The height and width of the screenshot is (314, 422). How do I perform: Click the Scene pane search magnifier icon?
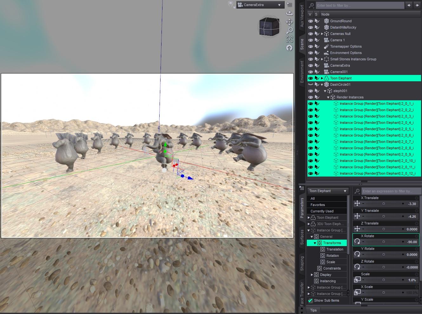point(311,5)
